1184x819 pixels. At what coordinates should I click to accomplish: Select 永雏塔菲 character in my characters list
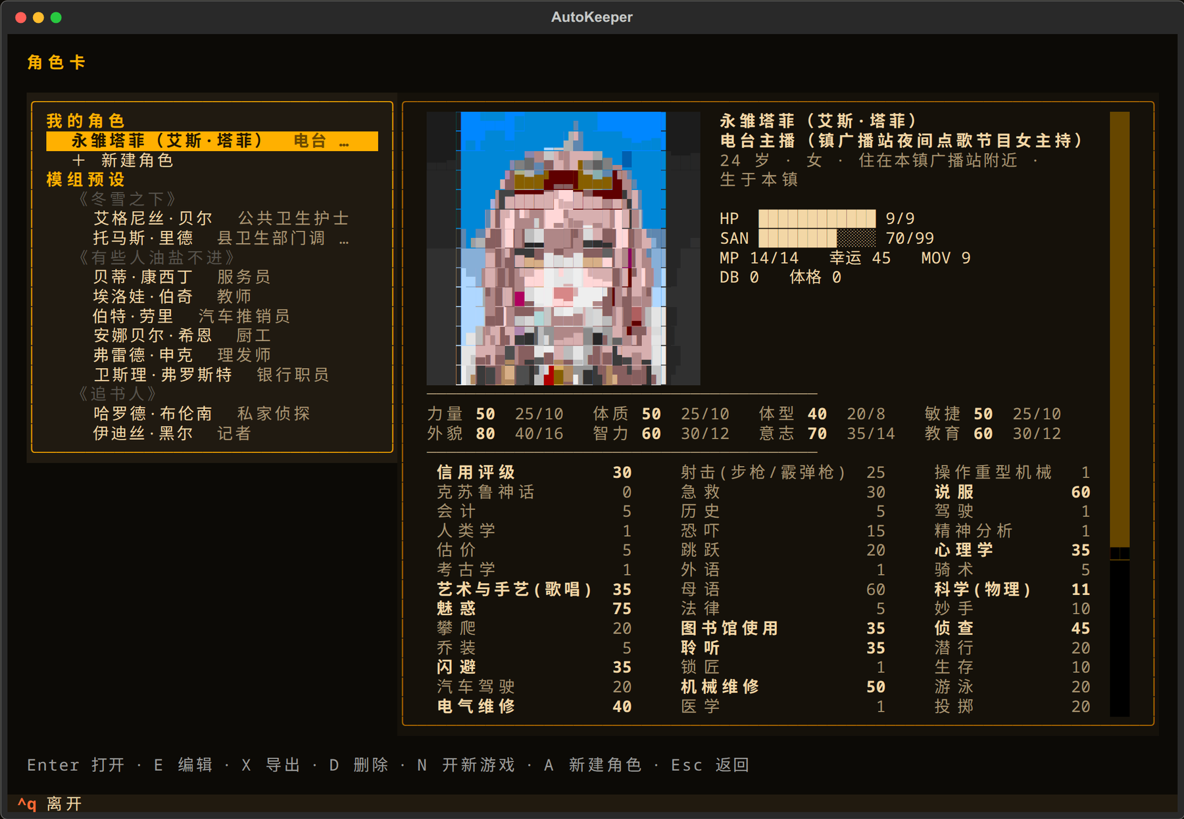(x=212, y=141)
